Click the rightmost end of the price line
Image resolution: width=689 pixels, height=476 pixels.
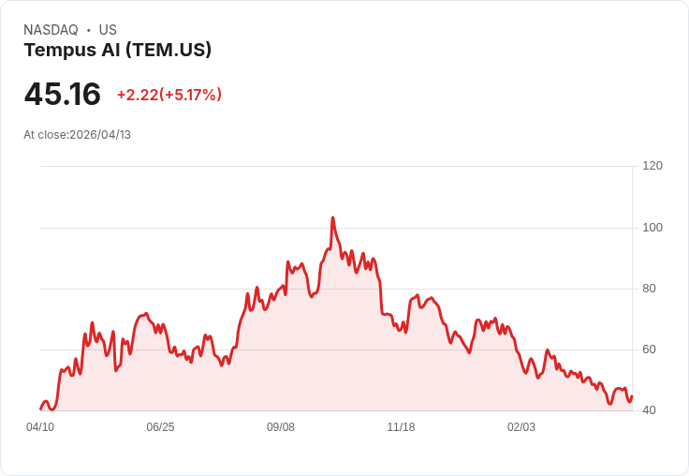coord(632,395)
